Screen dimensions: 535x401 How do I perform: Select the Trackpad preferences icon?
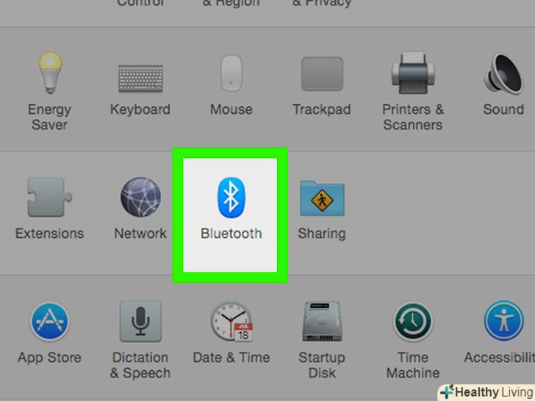(322, 73)
